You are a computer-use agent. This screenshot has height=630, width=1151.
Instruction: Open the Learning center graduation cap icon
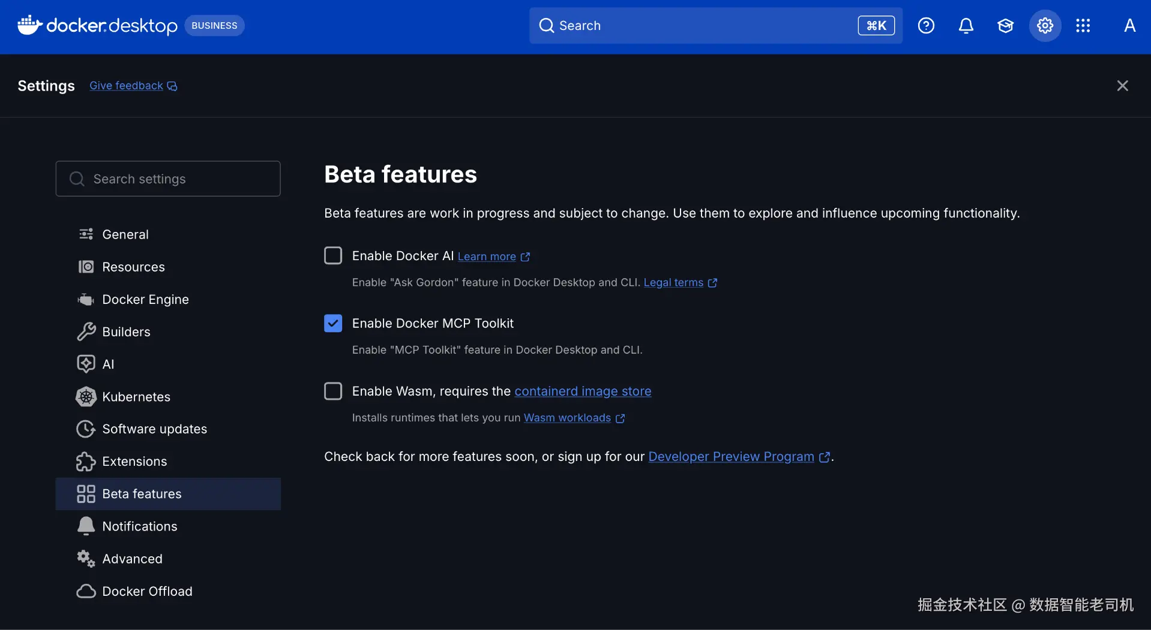pyautogui.click(x=1005, y=26)
